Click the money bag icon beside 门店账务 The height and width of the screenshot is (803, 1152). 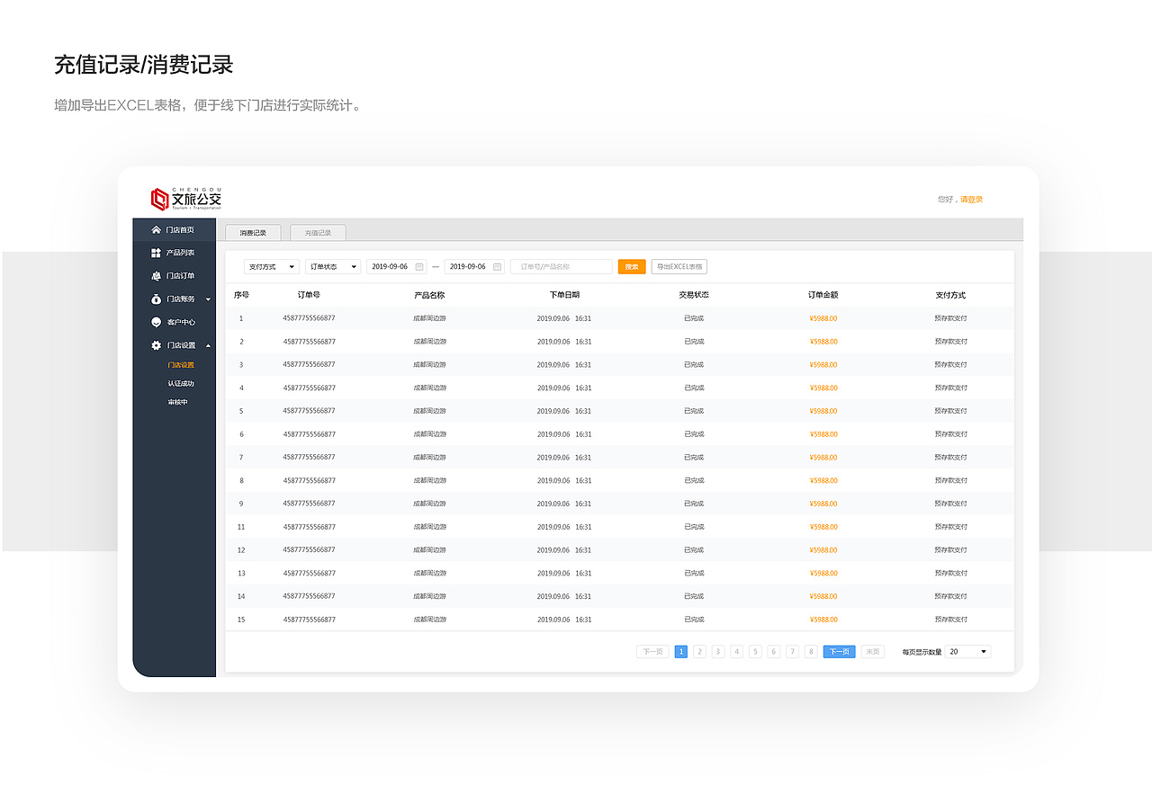[156, 299]
